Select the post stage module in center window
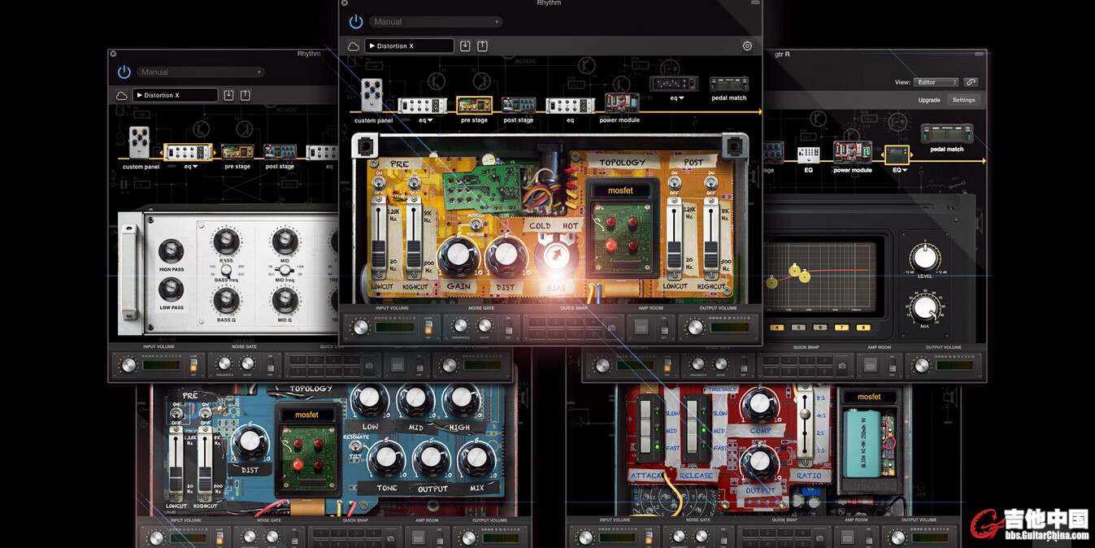Viewport: 1095px width, 548px height. tap(518, 106)
